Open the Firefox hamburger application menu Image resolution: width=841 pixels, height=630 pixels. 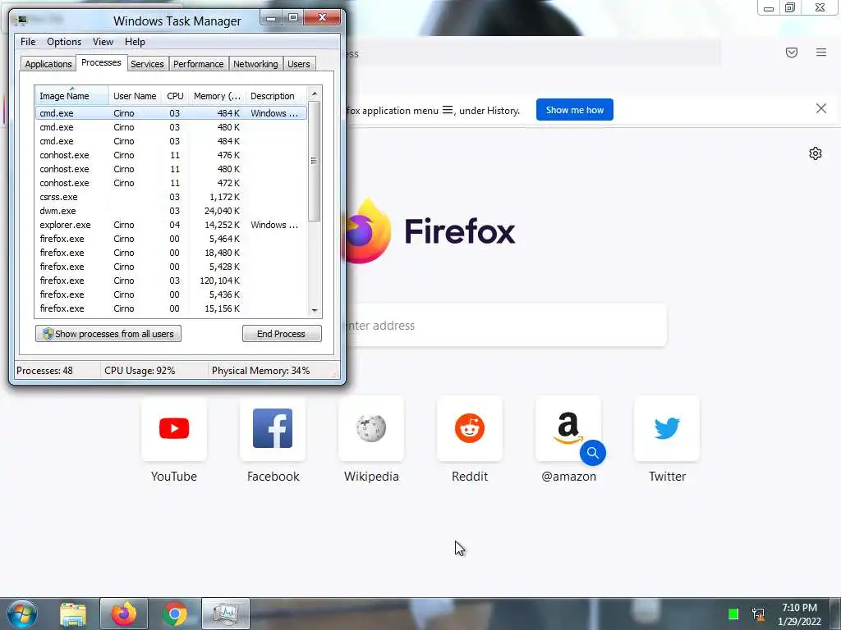point(821,52)
